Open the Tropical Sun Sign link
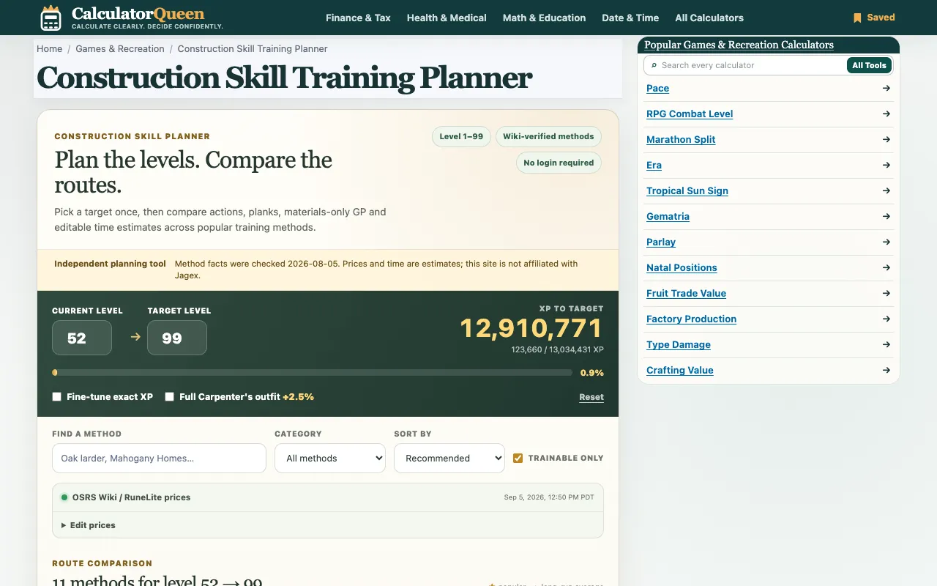 click(x=687, y=190)
